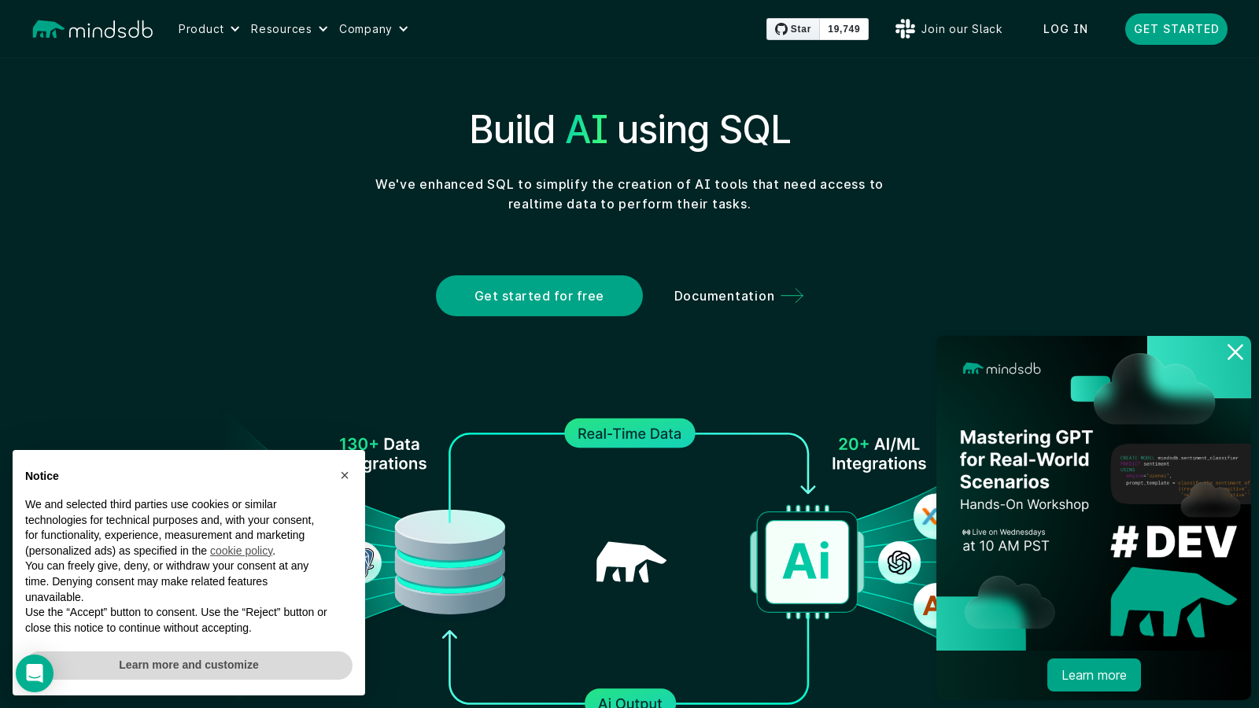Click Learn more and customize button
This screenshot has height=708, width=1259.
pos(189,665)
